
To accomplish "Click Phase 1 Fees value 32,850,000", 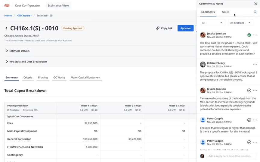I will click(x=91, y=123).
